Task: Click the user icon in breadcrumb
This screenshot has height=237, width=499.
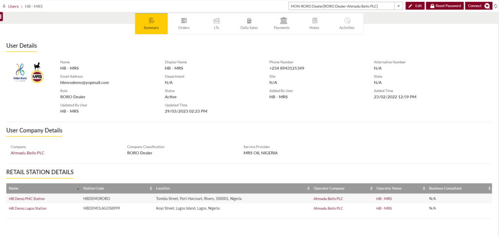Action: click(x=4, y=6)
